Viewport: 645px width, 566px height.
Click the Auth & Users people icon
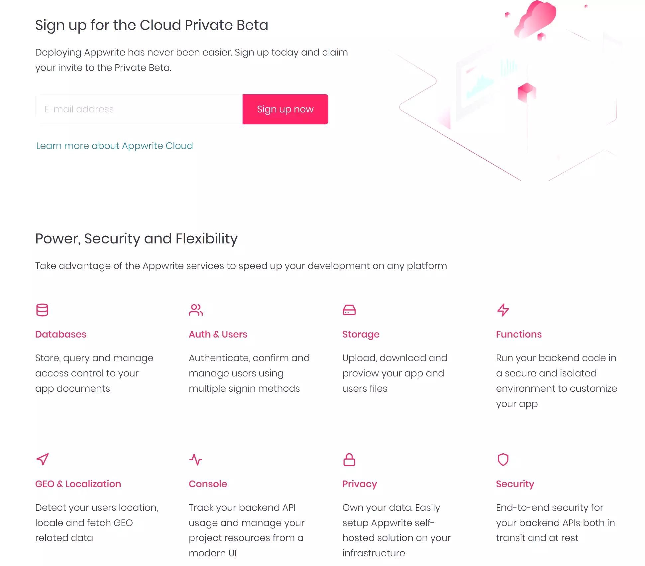[196, 310]
